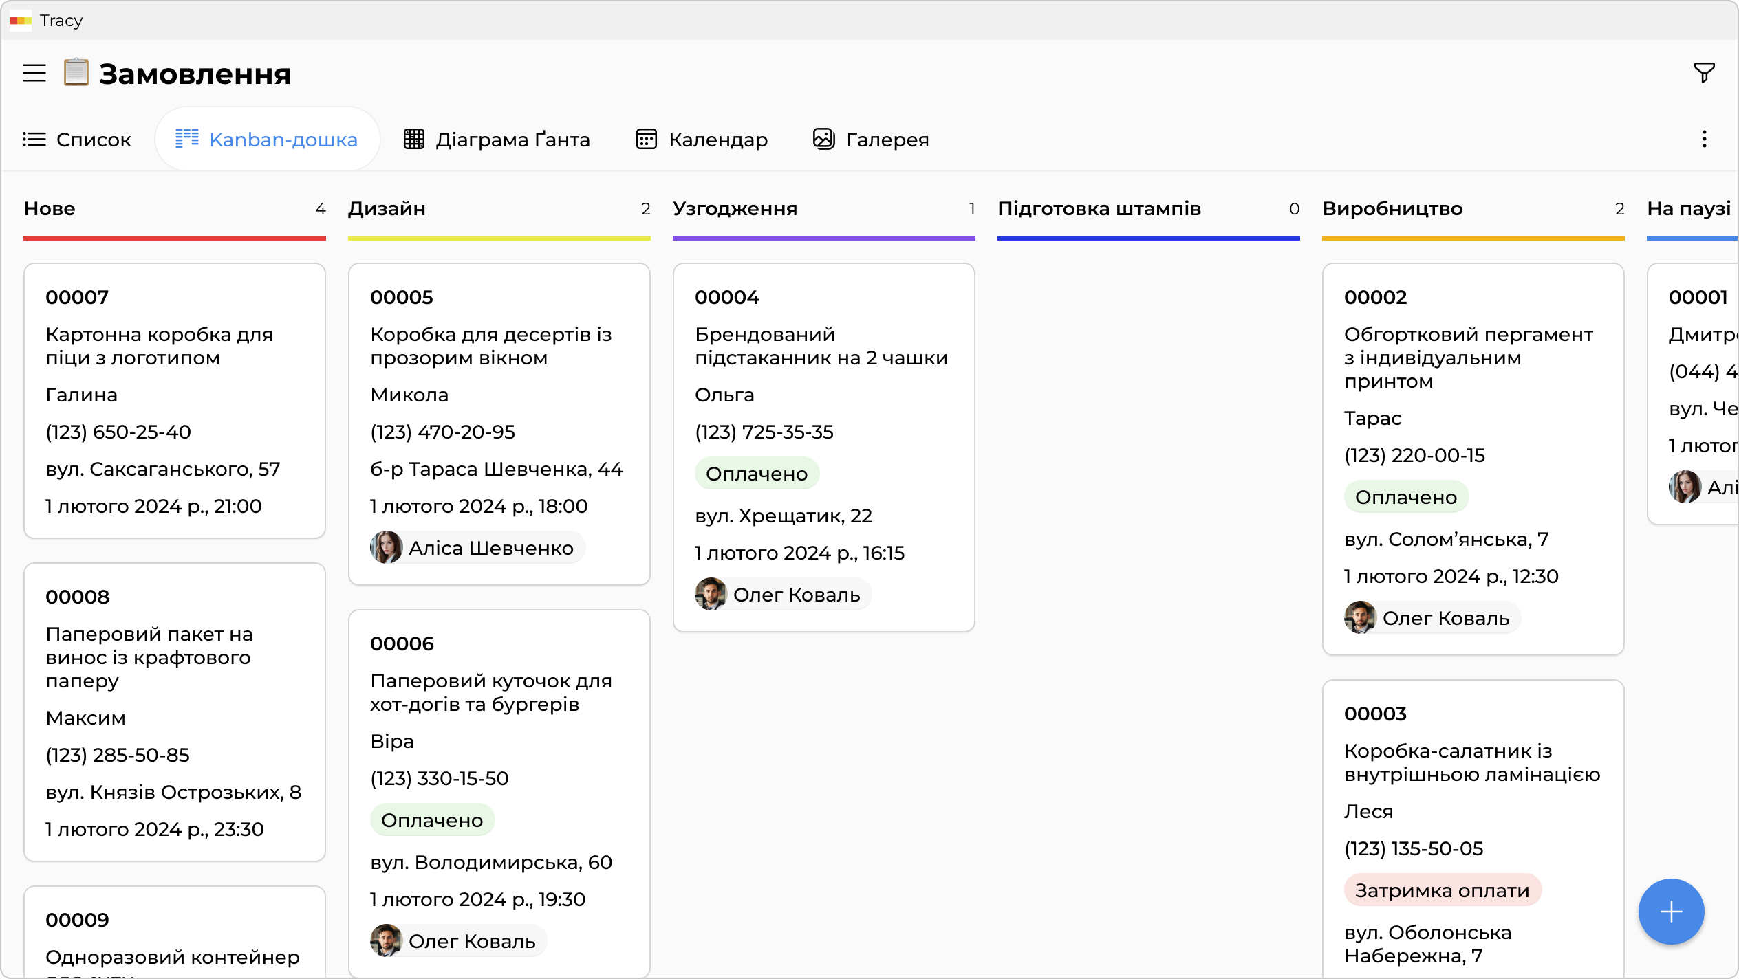Viewport: 1739px width, 979px height.
Task: Switch to the Список view tab
Action: (x=77, y=140)
